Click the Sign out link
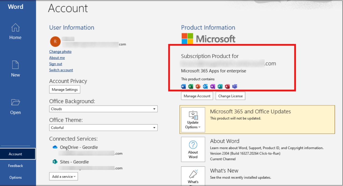Screen dimensions: 343x186 tap(56, 64)
